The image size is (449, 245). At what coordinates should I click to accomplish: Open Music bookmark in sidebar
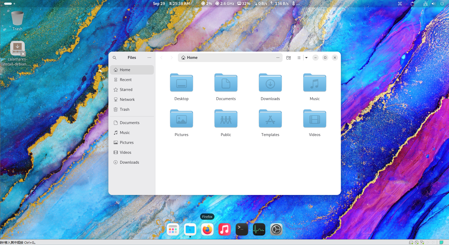coord(132,133)
